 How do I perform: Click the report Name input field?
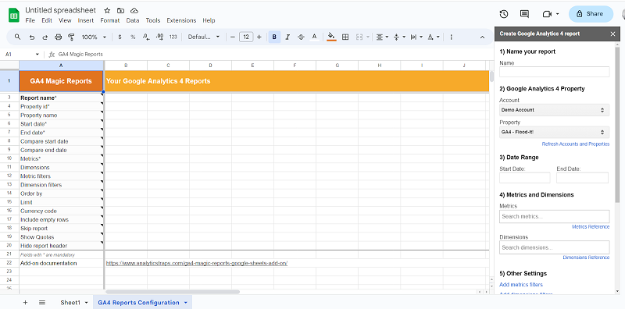pos(555,72)
